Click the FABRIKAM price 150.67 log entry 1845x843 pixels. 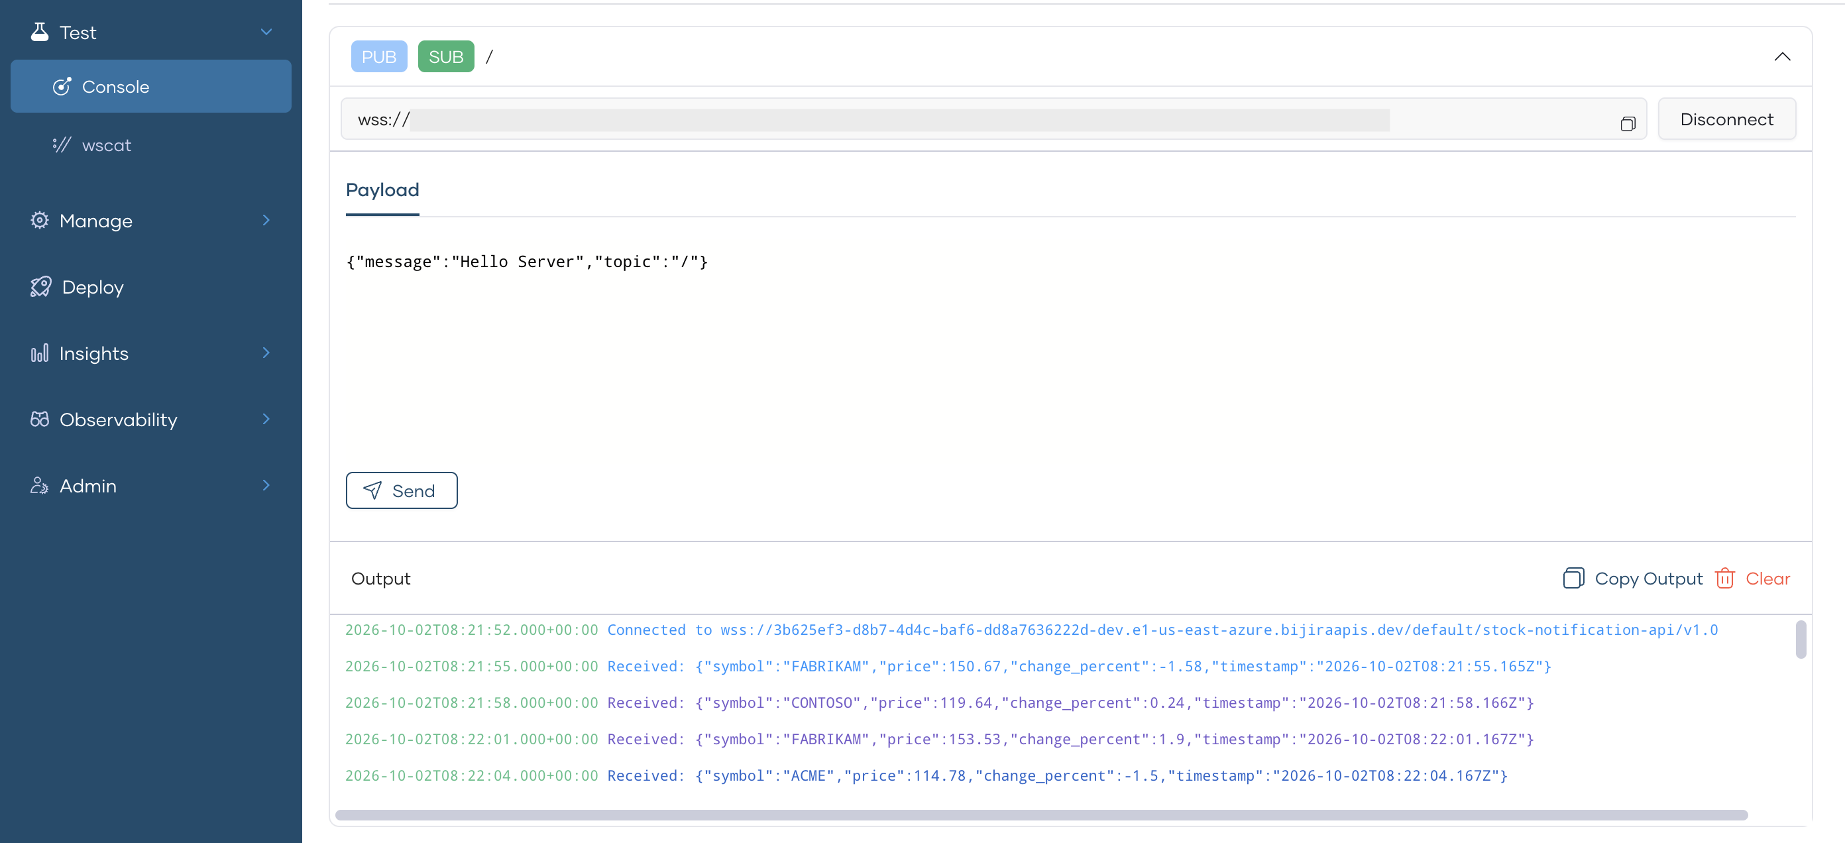click(x=948, y=666)
